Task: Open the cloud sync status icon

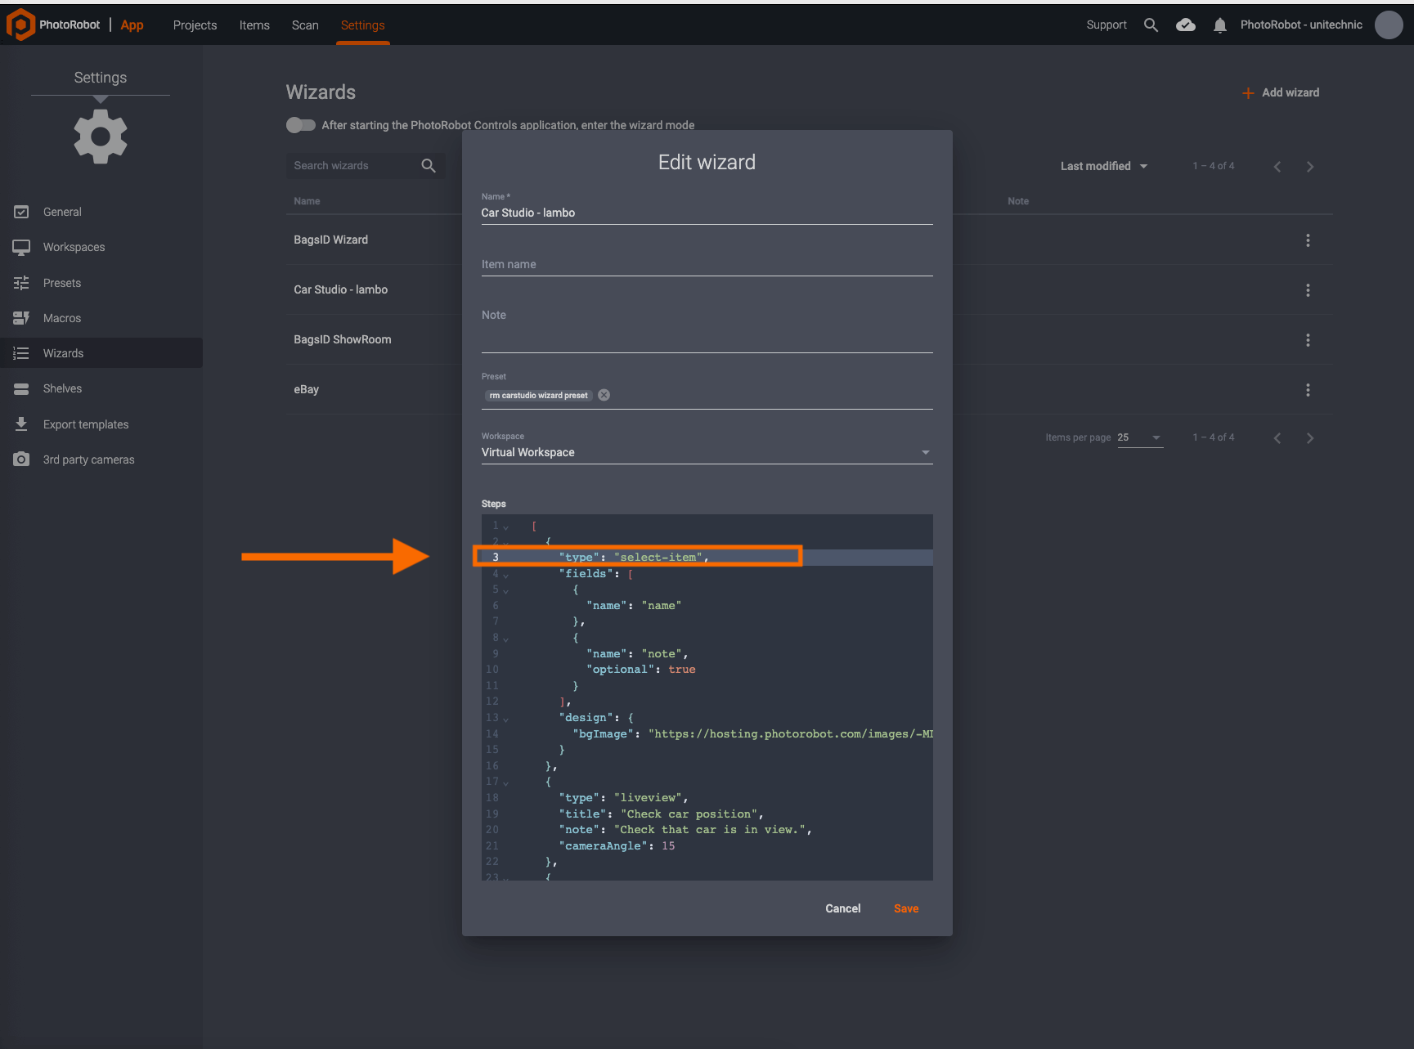Action: point(1185,25)
